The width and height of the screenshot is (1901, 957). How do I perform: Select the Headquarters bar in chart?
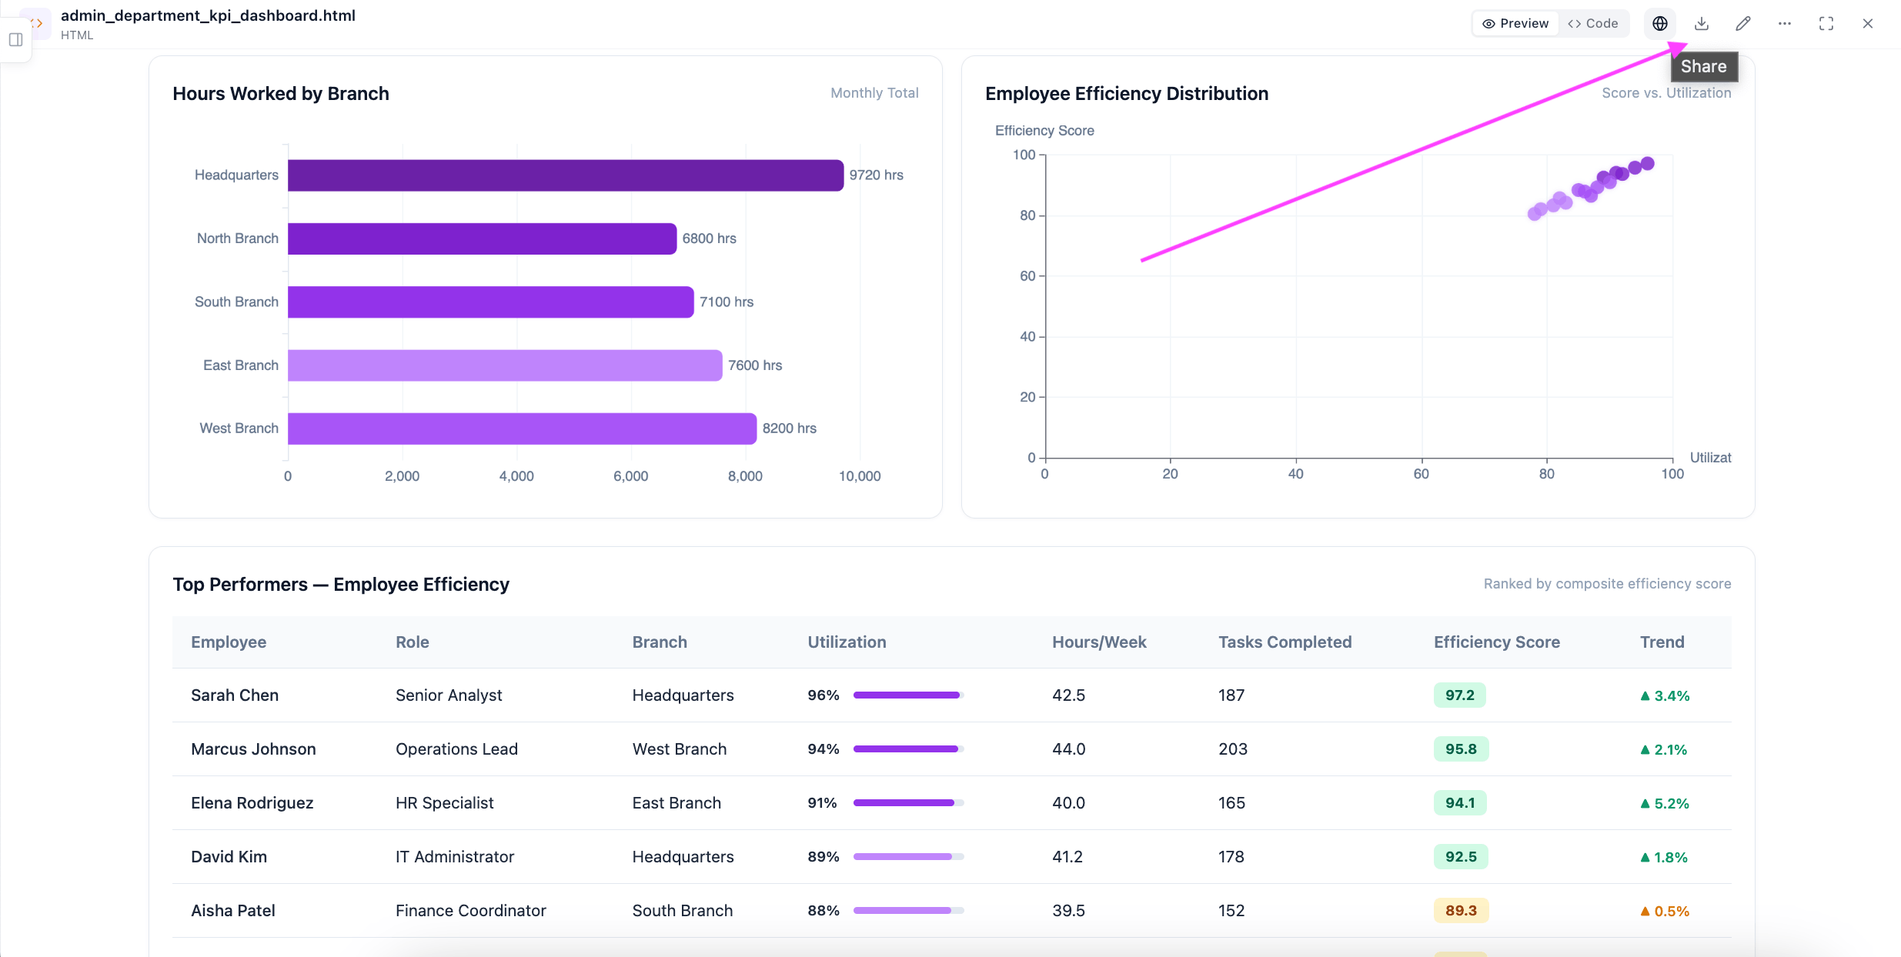pos(566,175)
